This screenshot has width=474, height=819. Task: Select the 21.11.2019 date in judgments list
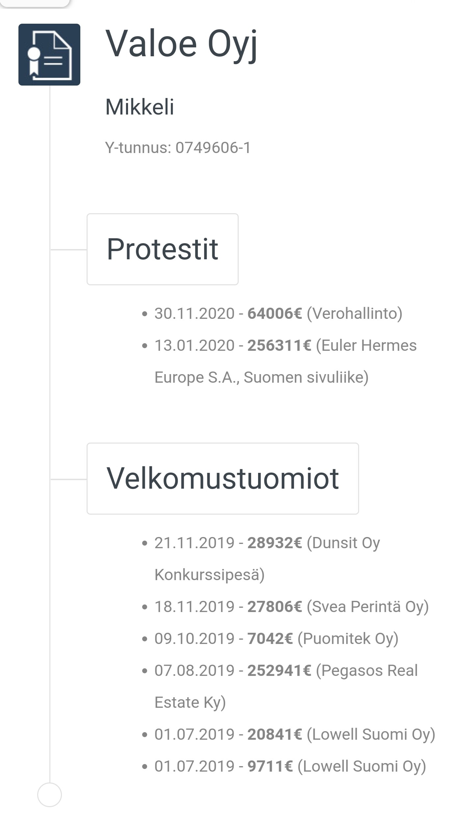[194, 543]
